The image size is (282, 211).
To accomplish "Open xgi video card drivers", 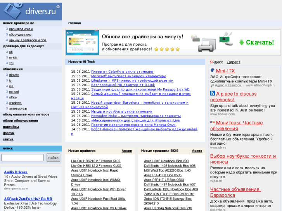I will coord(11,63).
